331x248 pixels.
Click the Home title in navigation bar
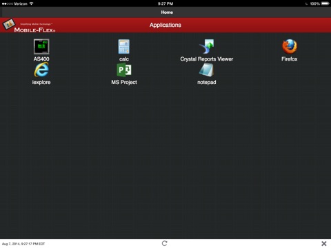point(167,12)
